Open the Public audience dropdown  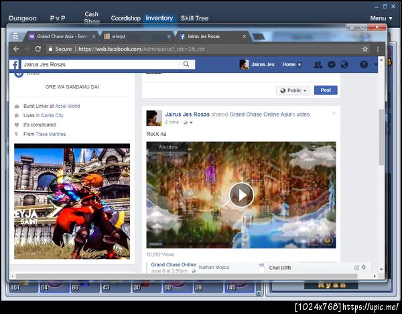click(293, 90)
